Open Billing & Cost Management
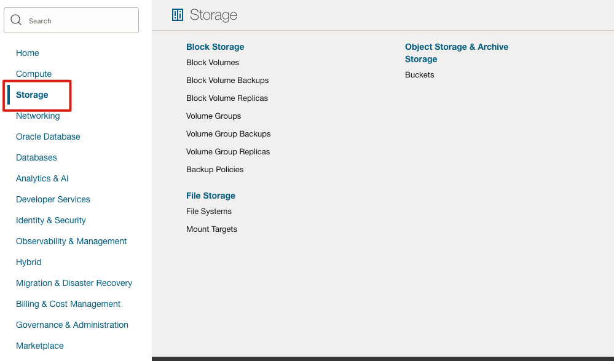 68,304
